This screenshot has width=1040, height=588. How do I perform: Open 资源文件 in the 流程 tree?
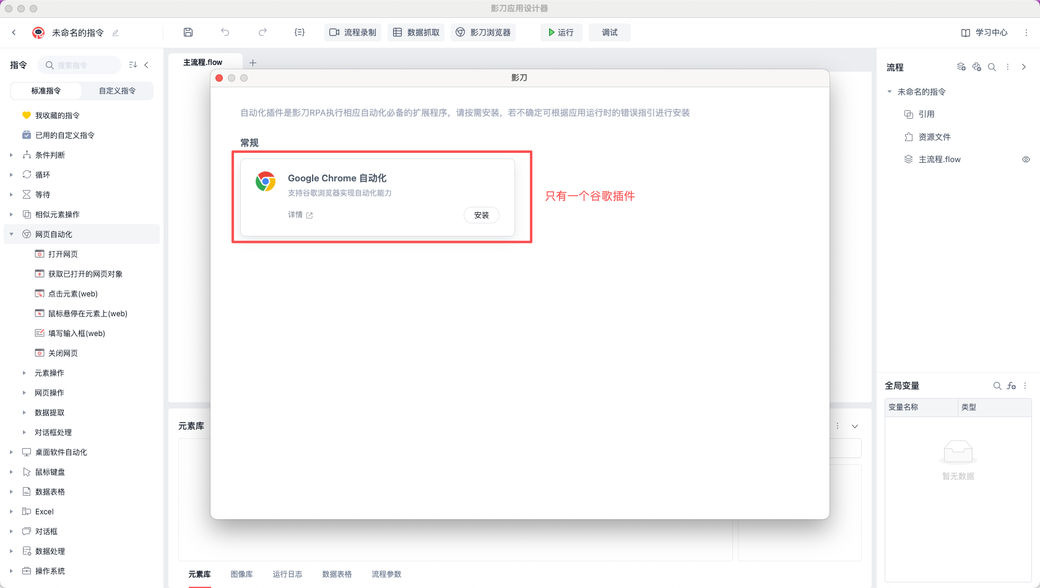click(934, 137)
